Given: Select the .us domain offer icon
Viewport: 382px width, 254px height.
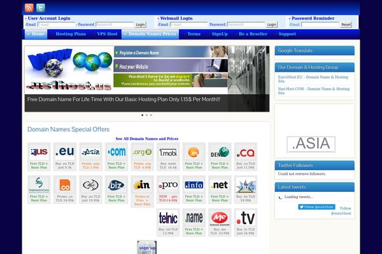Looking at the screenshot, I should tap(39, 152).
